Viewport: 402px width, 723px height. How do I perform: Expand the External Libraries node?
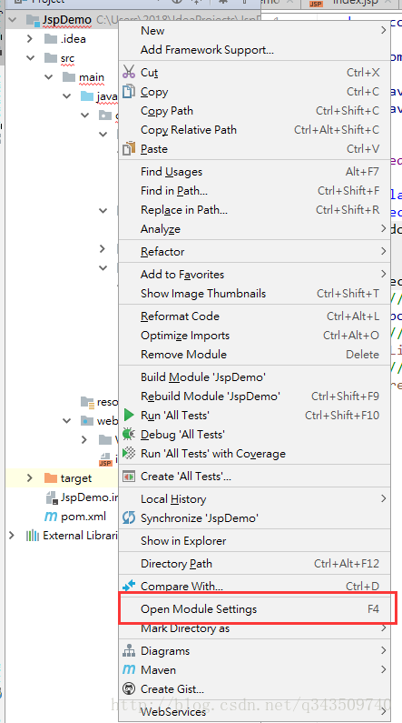(12, 536)
